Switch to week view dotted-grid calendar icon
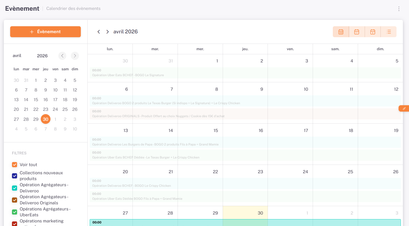Screen dimensions: 409x226 tap(357, 32)
